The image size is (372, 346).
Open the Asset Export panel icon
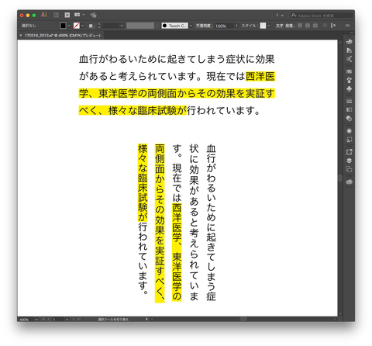[349, 152]
